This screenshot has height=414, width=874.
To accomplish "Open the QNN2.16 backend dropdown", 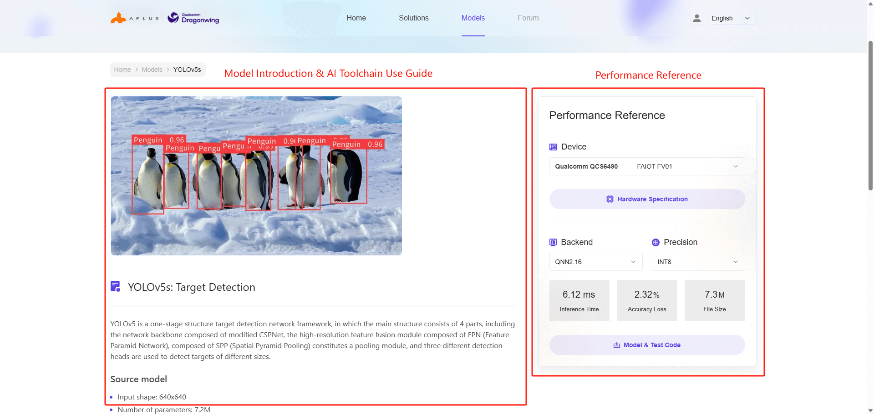I will 595,262.
